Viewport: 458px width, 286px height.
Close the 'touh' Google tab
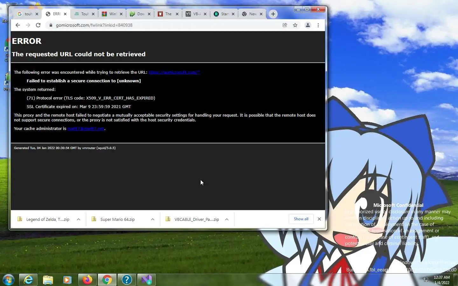[37, 14]
